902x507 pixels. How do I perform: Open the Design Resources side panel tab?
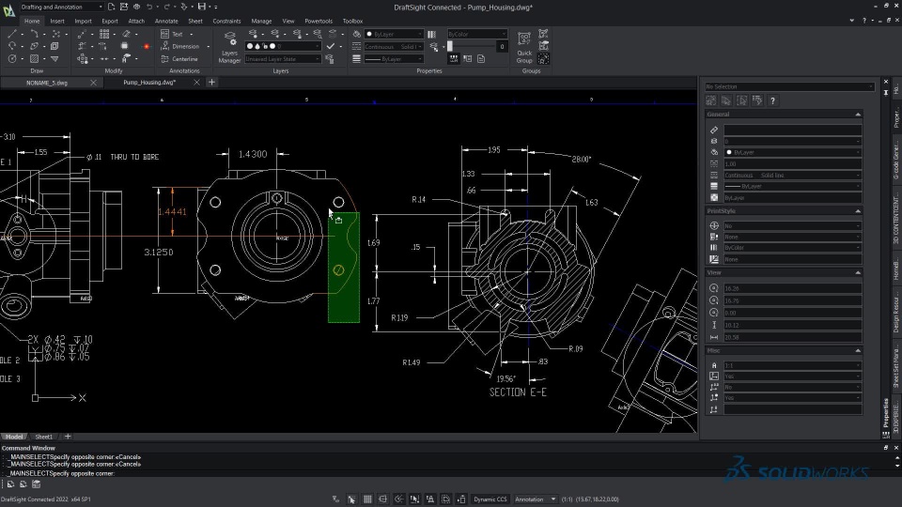(896, 312)
